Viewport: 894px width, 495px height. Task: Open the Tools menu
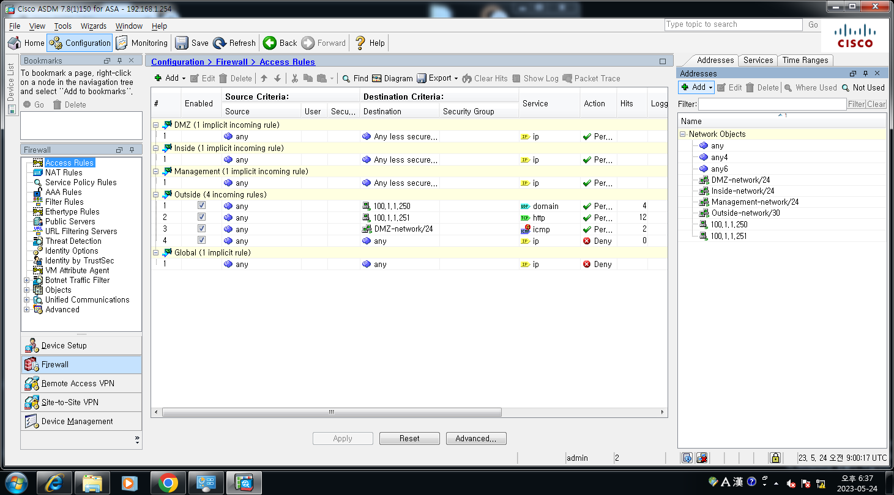62,26
